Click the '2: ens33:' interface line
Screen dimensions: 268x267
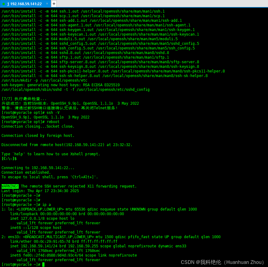pos(111,237)
